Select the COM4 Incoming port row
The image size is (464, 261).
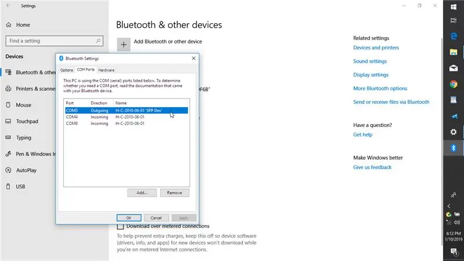[126, 117]
